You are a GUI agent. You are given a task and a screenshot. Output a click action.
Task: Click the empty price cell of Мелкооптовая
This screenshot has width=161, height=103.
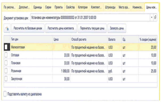click(x=62, y=47)
